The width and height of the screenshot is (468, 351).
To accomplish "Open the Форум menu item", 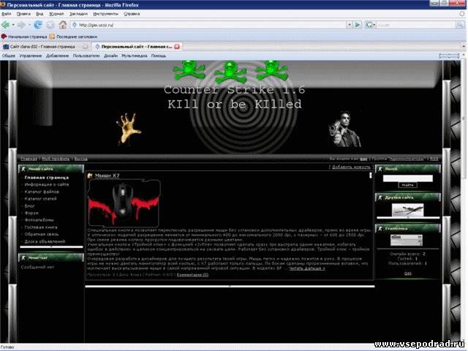I will (31, 213).
